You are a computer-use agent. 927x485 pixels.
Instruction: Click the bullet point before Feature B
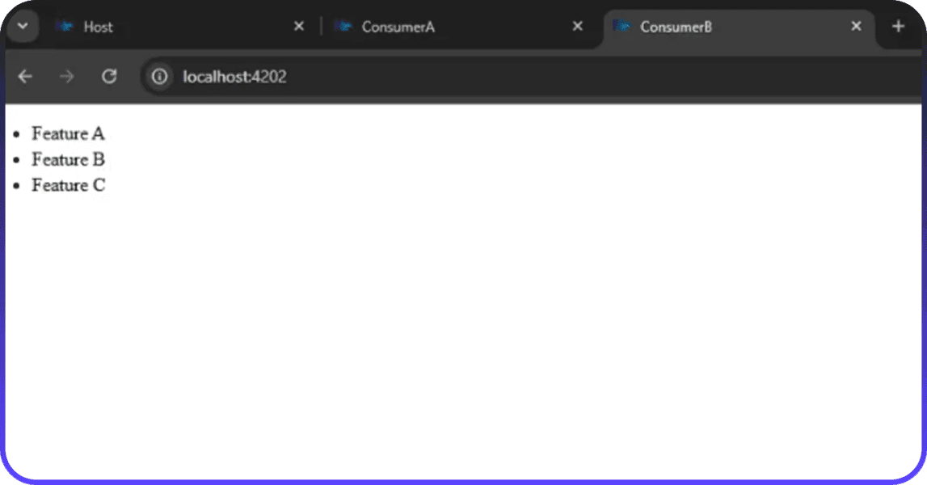[15, 161]
